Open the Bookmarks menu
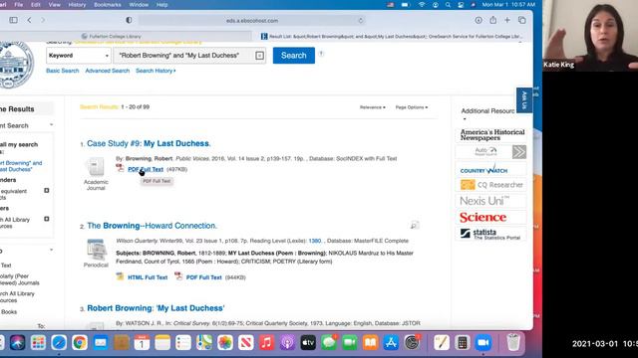 tap(108, 5)
